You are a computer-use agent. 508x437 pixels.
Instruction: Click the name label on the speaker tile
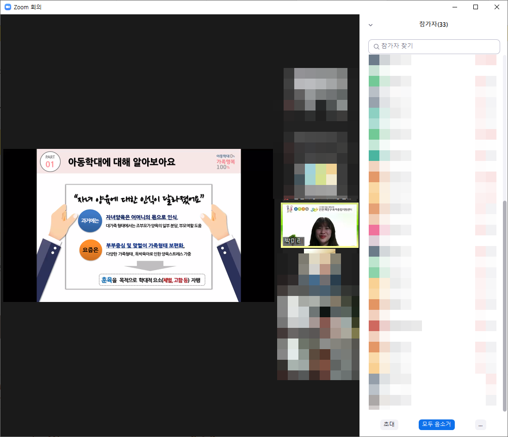(292, 241)
